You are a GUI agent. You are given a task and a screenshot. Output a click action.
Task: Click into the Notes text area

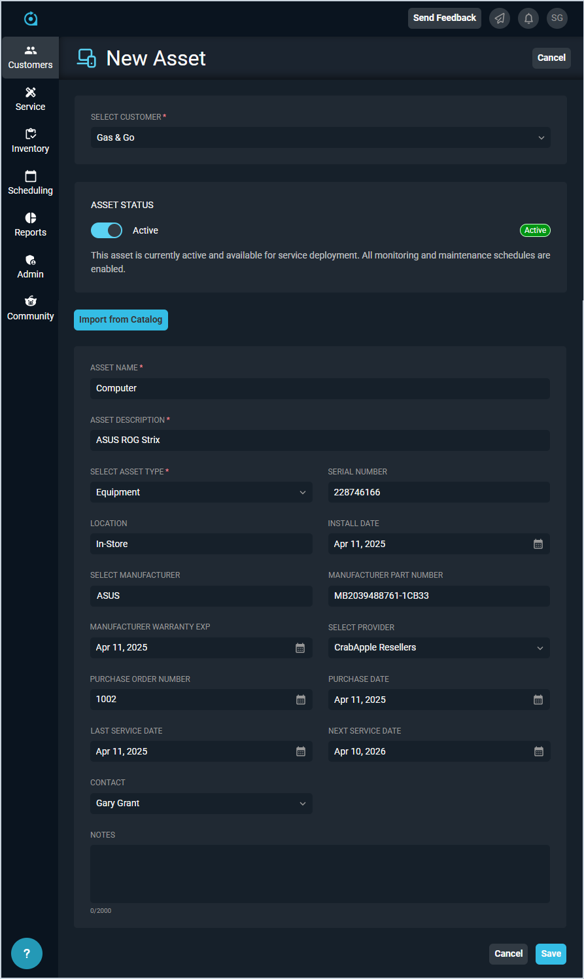point(320,874)
